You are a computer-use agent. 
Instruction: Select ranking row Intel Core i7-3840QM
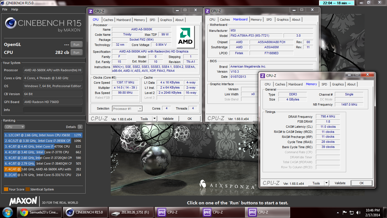(x=43, y=163)
